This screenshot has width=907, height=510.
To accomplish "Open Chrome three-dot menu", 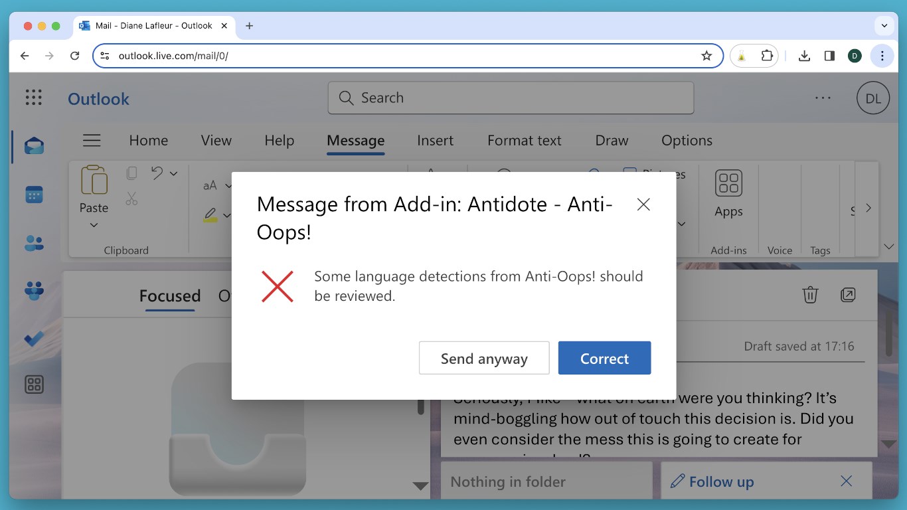I will (x=882, y=56).
